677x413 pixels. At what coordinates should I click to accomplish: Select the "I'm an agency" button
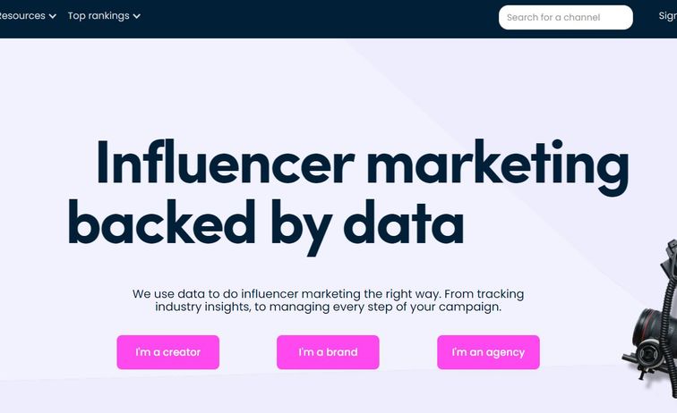[x=488, y=352]
